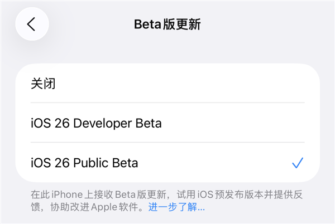
Task: Select iOS 26 Public Beta row
Action: [167, 163]
